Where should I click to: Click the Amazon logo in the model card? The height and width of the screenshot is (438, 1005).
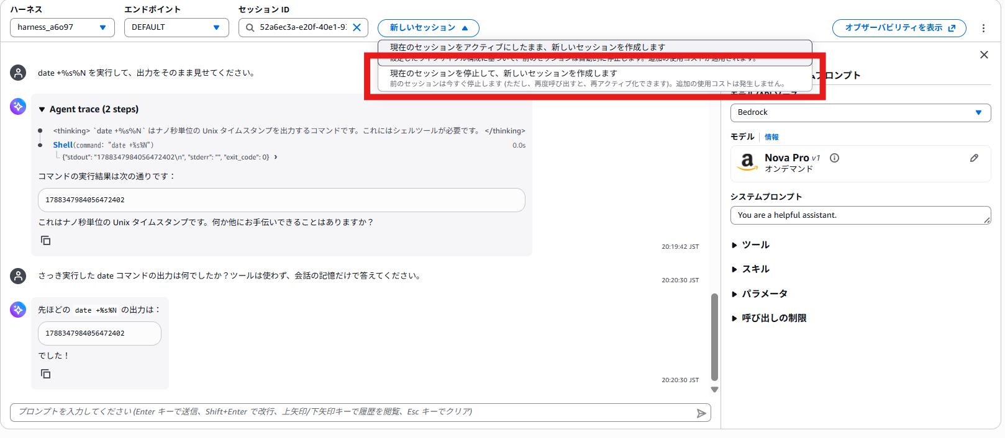(x=747, y=163)
